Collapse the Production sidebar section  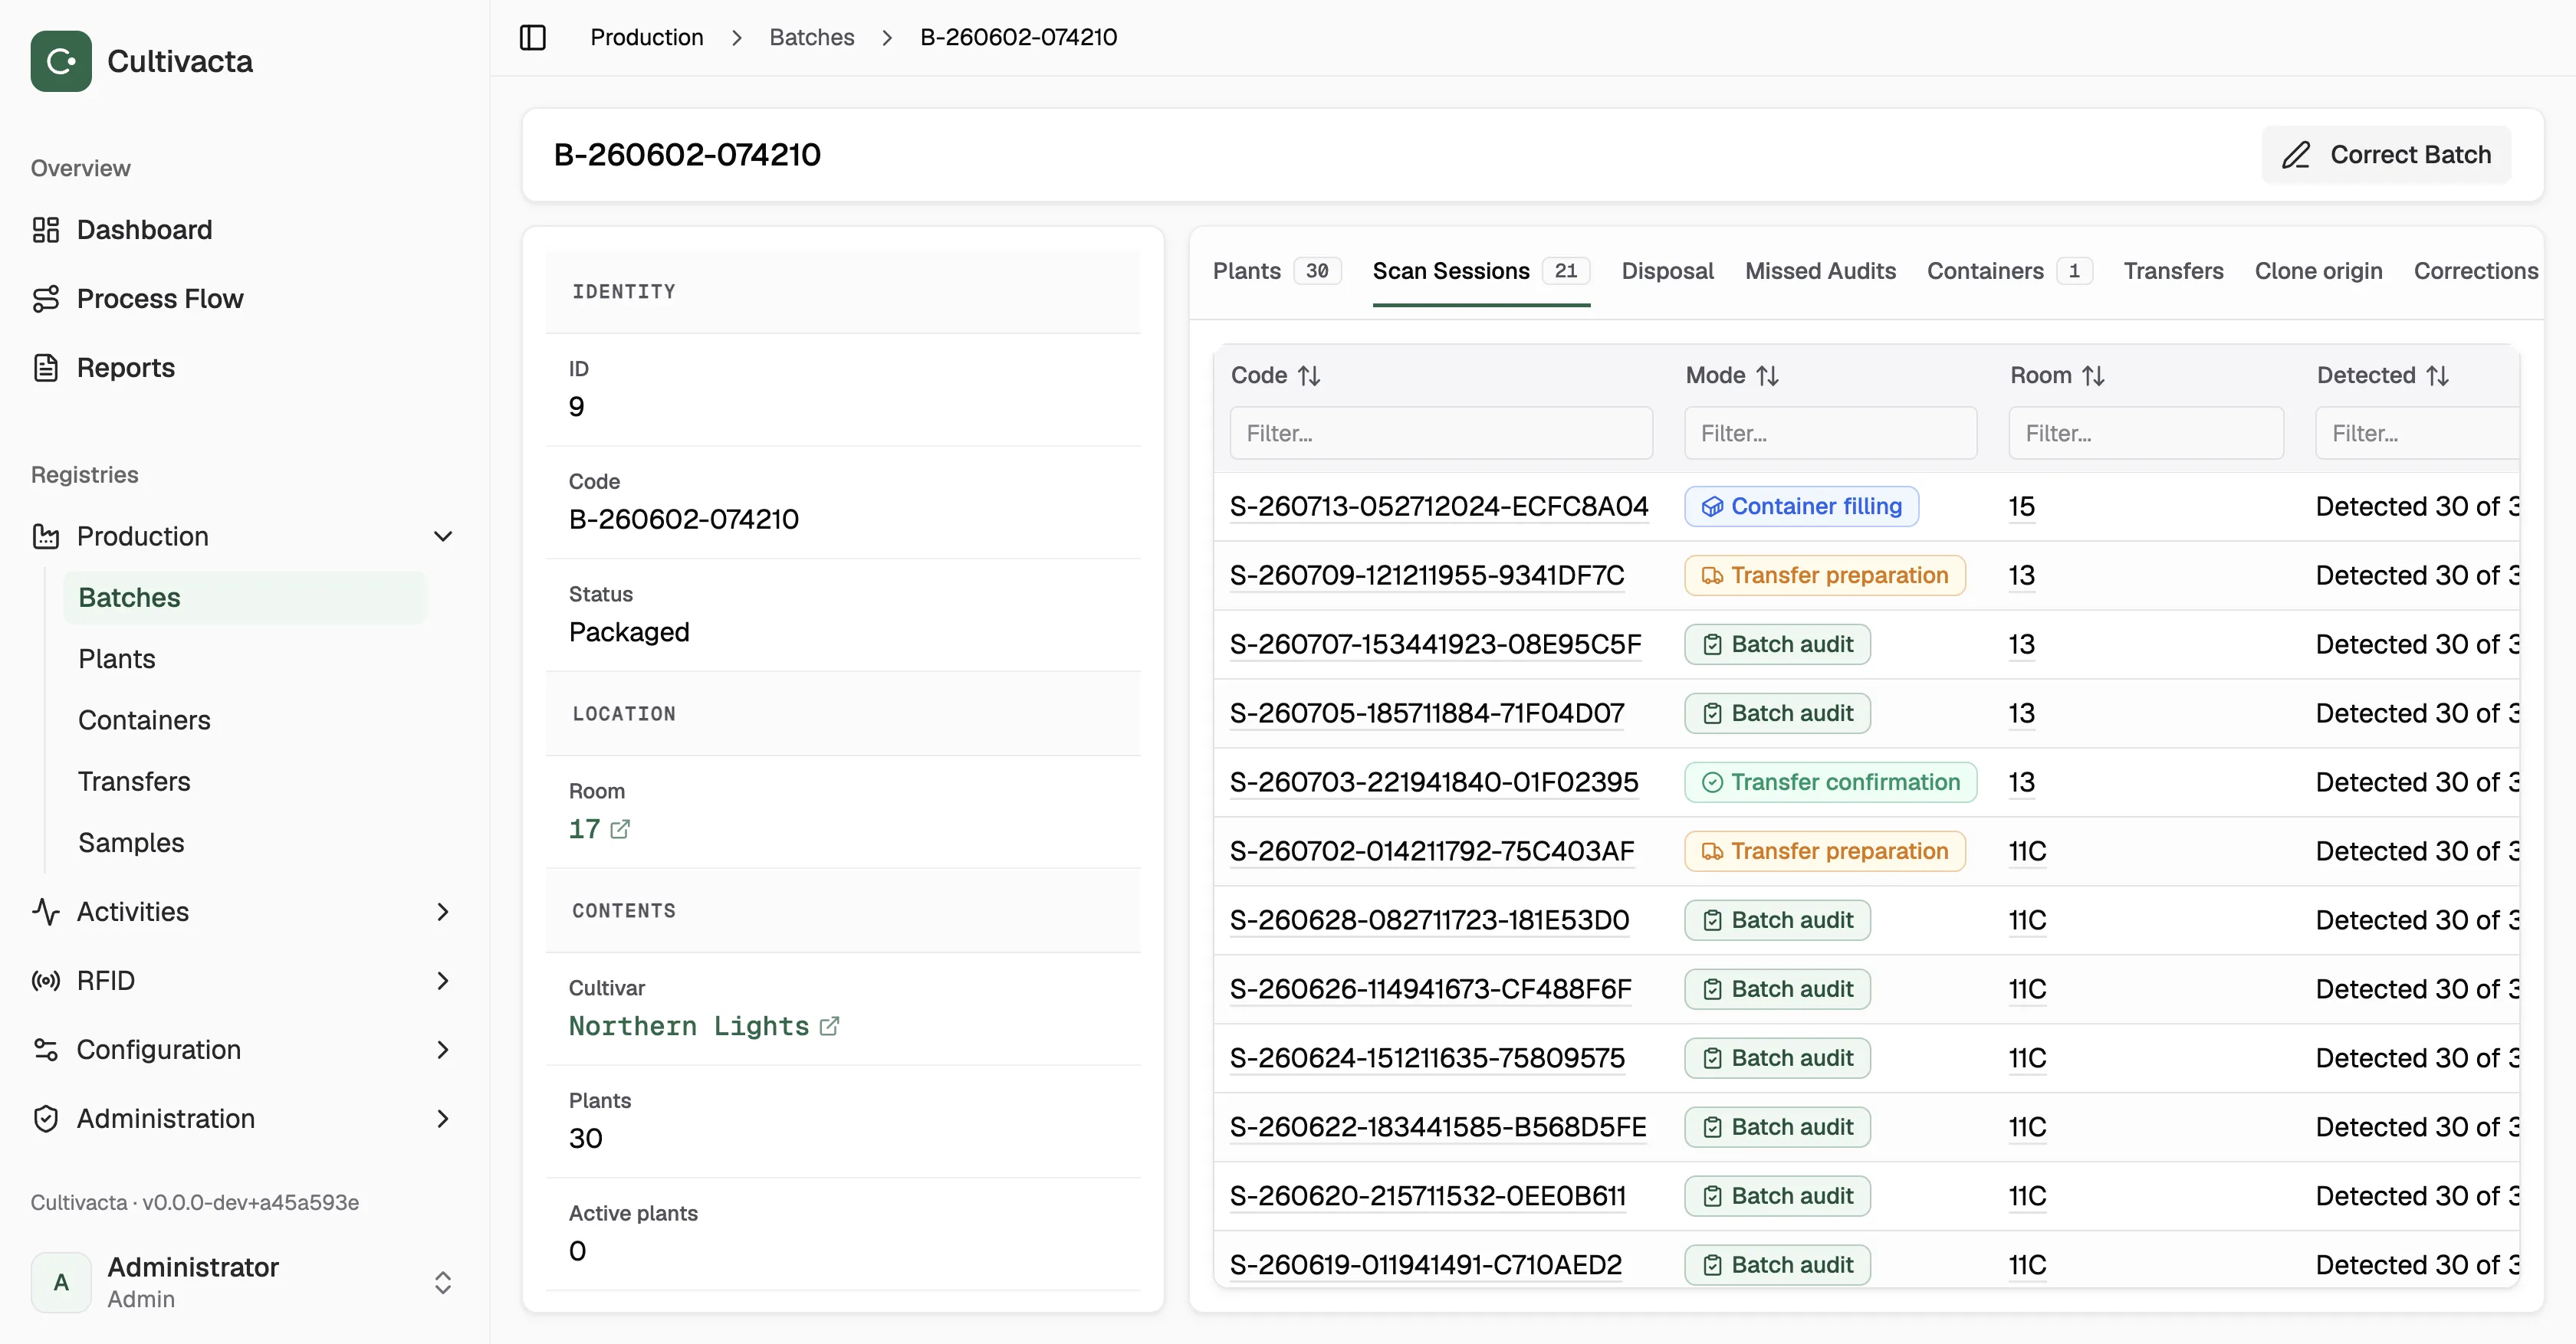443,536
